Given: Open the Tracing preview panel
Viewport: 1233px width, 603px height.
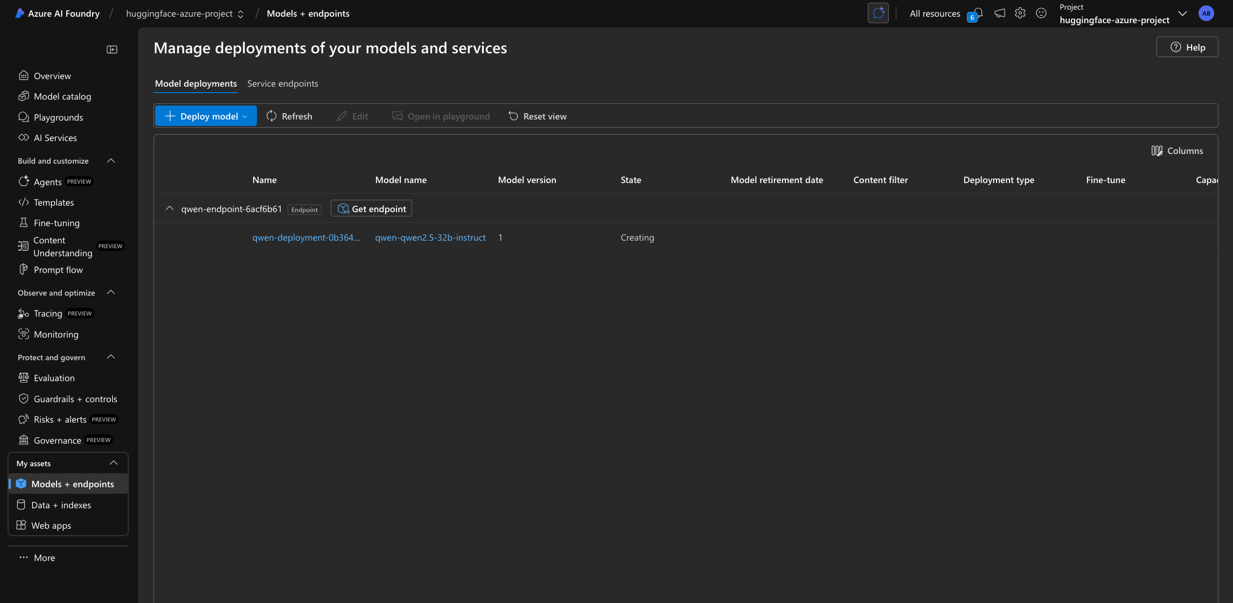Looking at the screenshot, I should pyautogui.click(x=47, y=313).
